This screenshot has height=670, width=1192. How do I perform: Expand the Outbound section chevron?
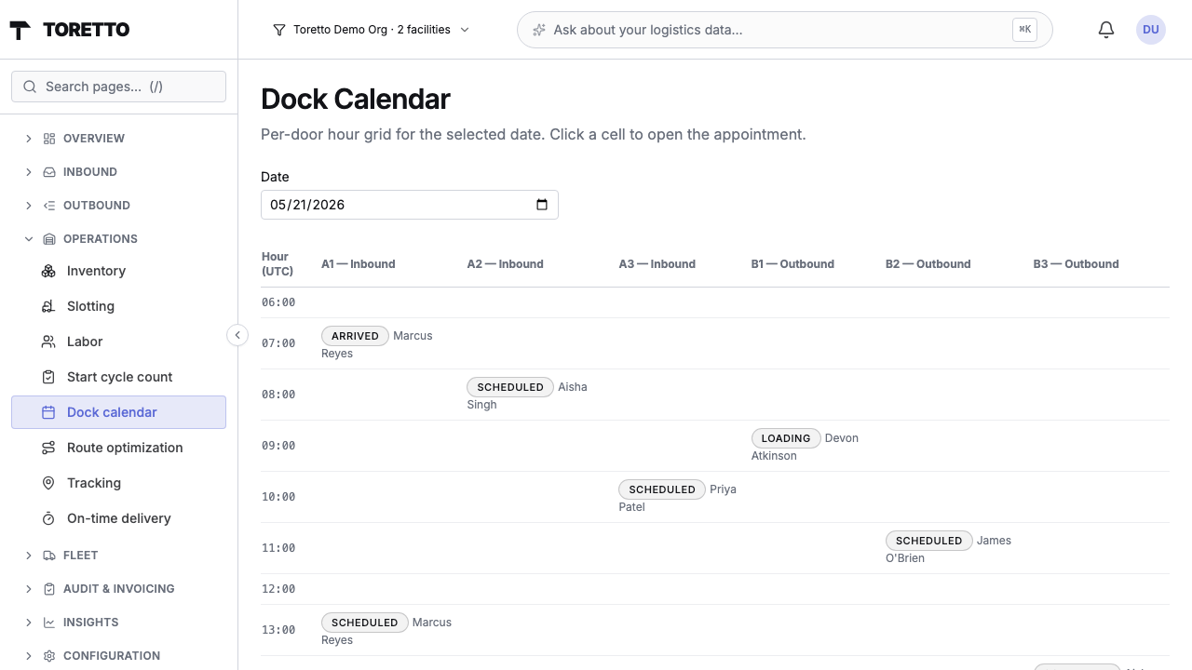click(x=29, y=206)
